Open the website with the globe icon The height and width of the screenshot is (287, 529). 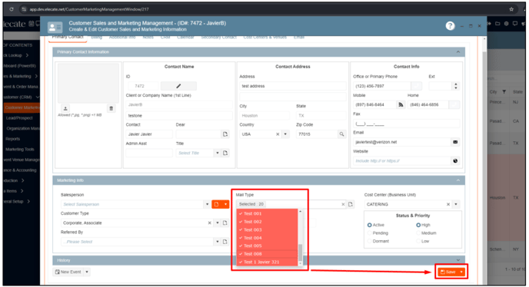tap(455, 160)
